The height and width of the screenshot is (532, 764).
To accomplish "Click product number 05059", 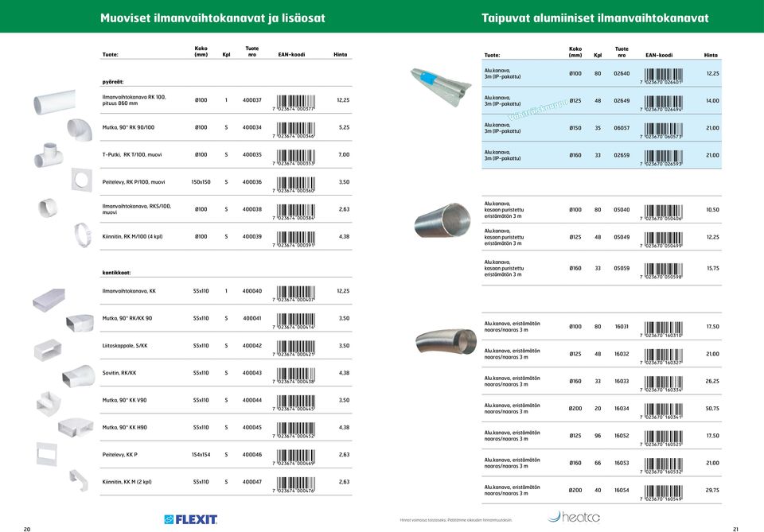I will click(x=622, y=268).
